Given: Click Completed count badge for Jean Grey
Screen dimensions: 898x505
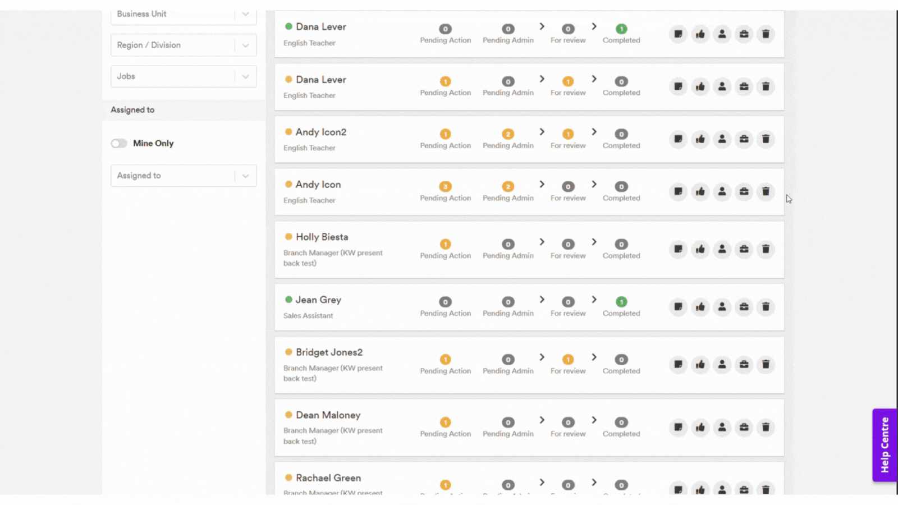Looking at the screenshot, I should pos(621,302).
